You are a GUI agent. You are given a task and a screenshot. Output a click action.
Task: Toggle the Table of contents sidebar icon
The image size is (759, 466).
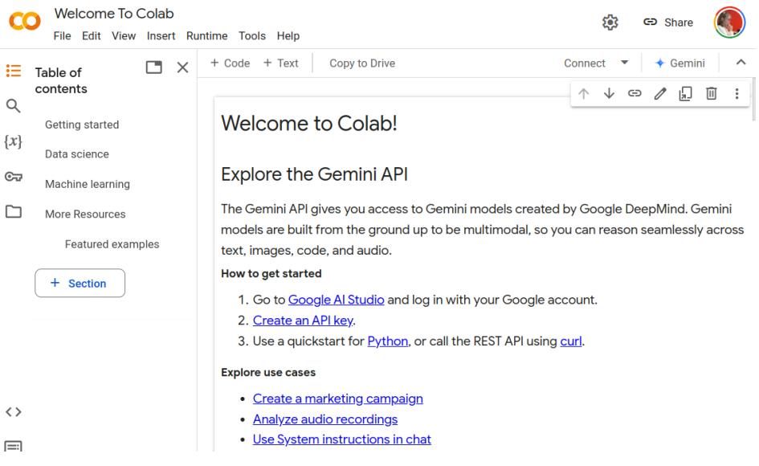[13, 71]
